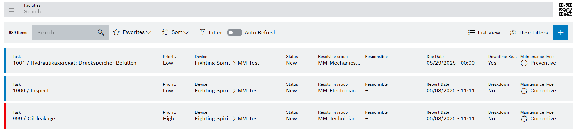Image resolution: width=575 pixels, height=129 pixels.
Task: Click the Corrective icon on task 1000
Action: (x=524, y=91)
